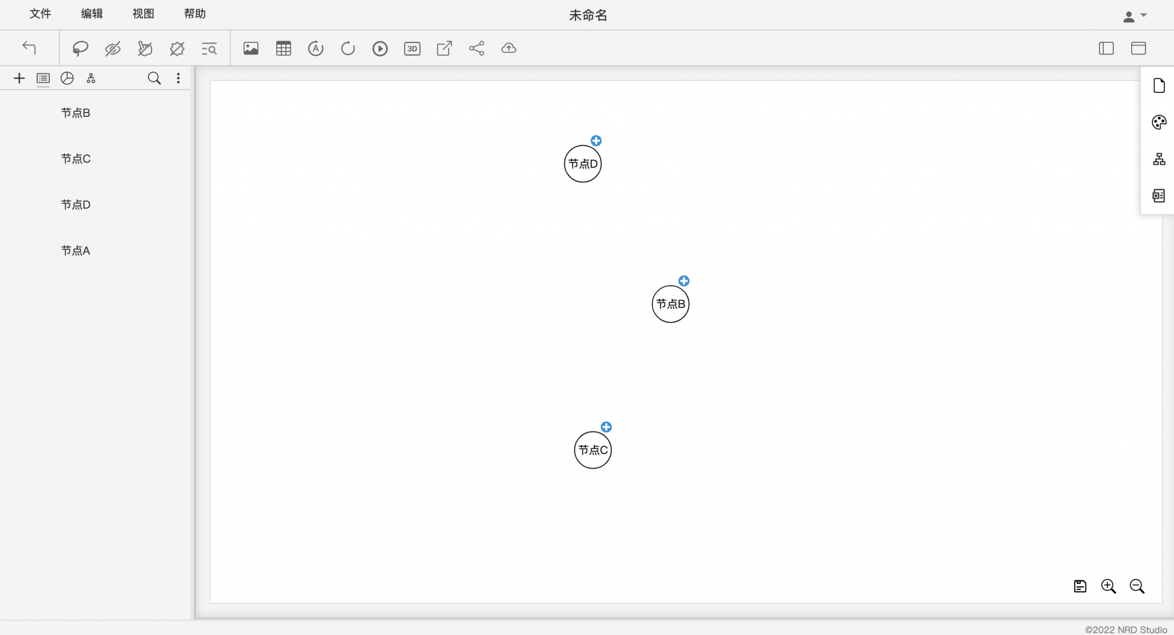1174x635 pixels.
Task: Add a new node with plus button
Action: point(19,79)
